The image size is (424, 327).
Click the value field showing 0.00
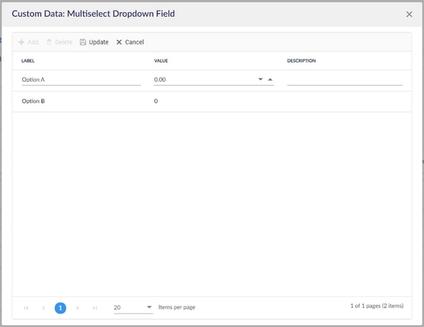(203, 80)
